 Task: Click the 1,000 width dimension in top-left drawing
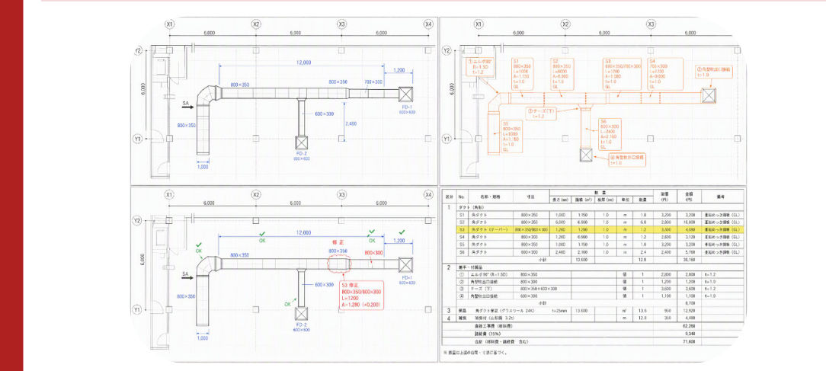(203, 167)
